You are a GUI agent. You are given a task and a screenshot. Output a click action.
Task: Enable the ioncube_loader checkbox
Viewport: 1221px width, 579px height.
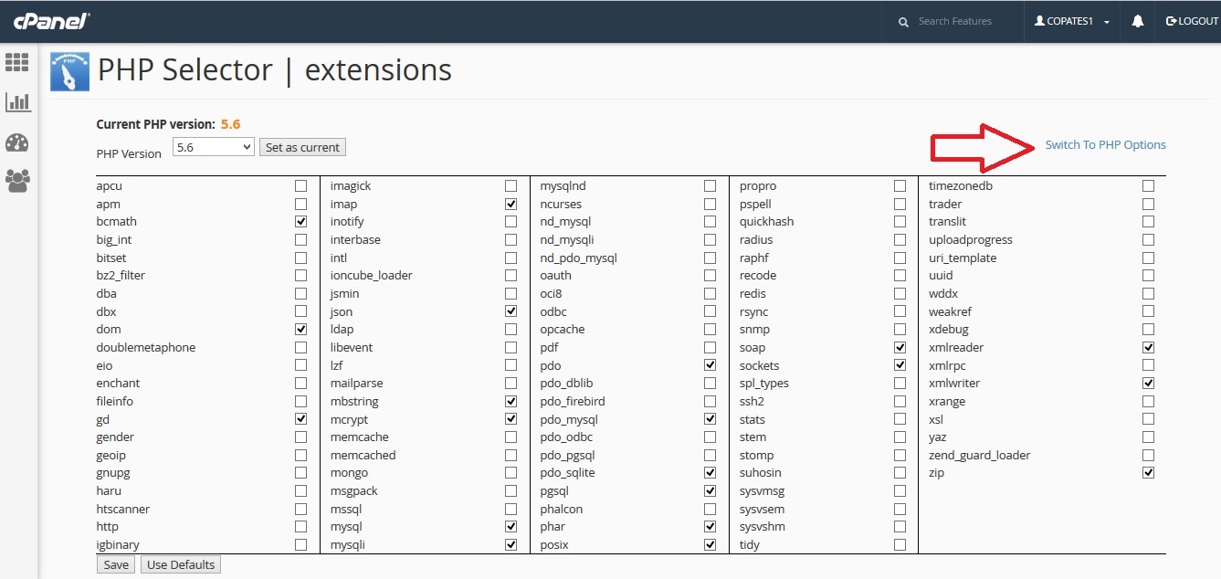[x=511, y=276]
